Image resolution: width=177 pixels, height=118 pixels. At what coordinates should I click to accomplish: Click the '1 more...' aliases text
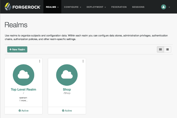[23, 101]
